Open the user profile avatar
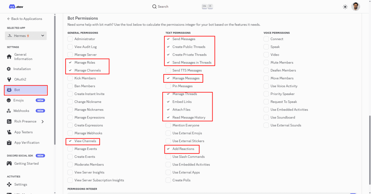The width and height of the screenshot is (371, 194). pyautogui.click(x=355, y=7)
